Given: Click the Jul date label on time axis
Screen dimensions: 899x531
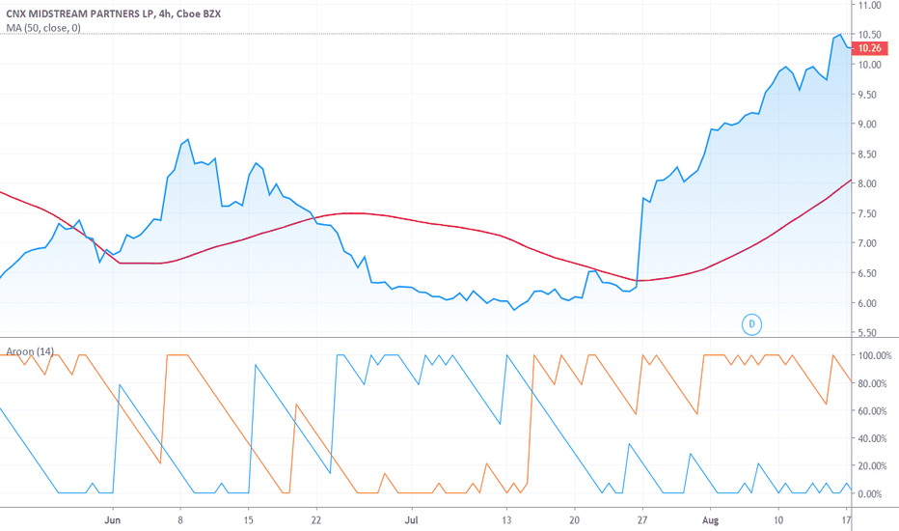Looking at the screenshot, I should (x=411, y=520).
